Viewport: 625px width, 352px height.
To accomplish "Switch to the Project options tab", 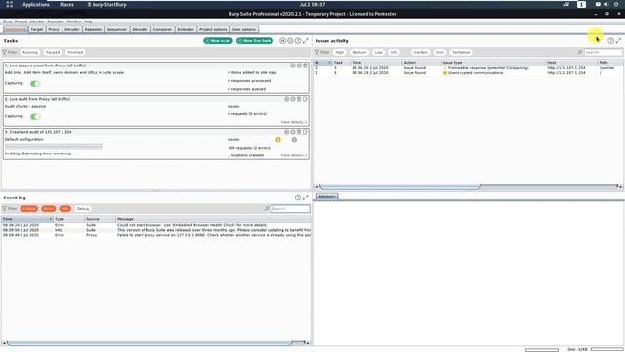I will (213, 29).
